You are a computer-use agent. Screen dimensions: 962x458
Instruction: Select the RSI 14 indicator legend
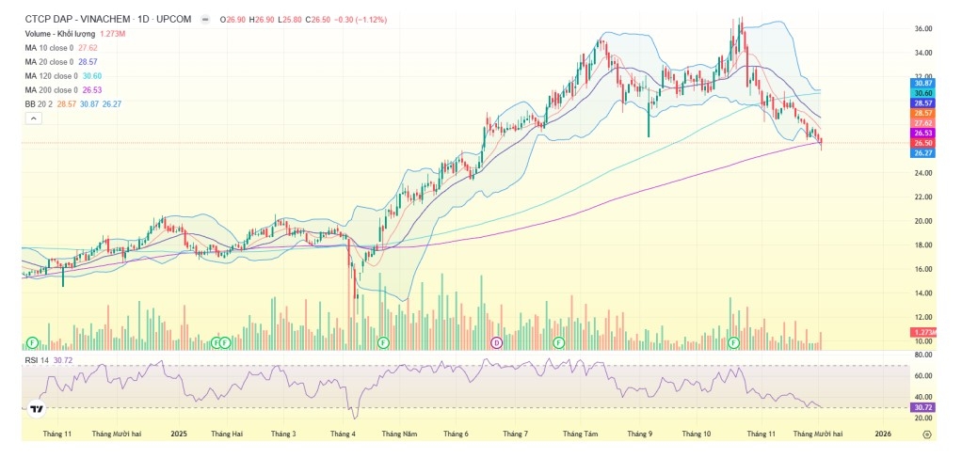click(38, 360)
